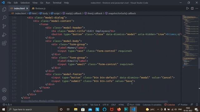Open errors and warnings problems panel

pos(7,105)
